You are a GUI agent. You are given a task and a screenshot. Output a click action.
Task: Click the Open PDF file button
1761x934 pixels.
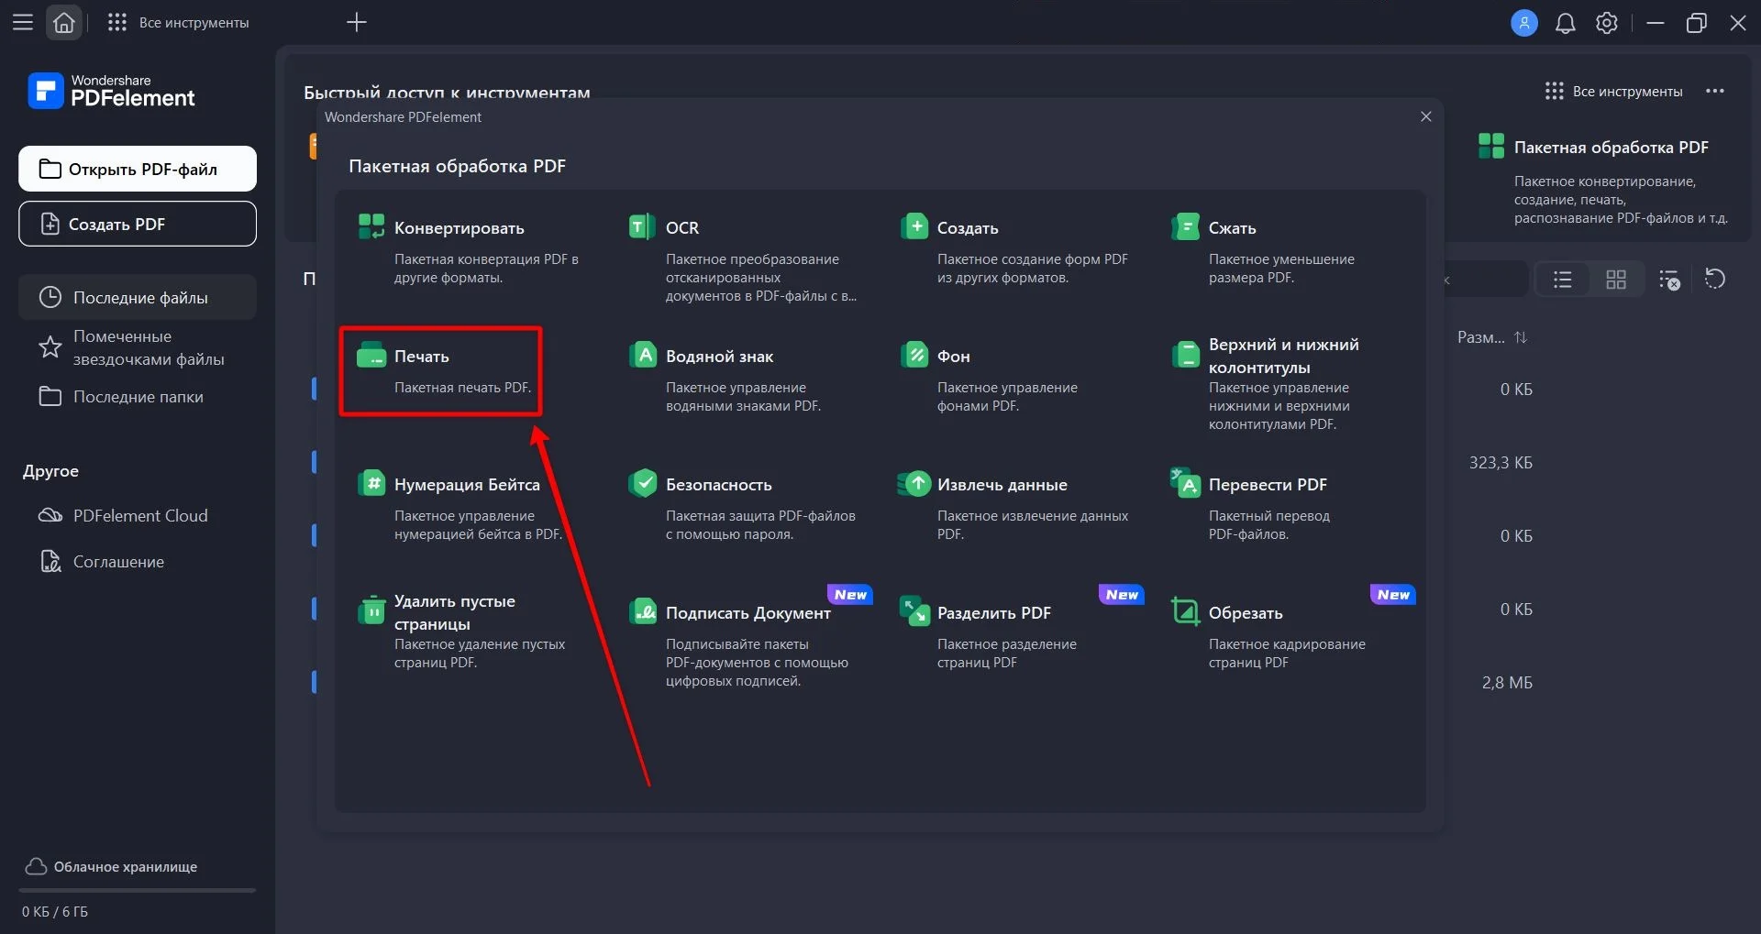(138, 170)
